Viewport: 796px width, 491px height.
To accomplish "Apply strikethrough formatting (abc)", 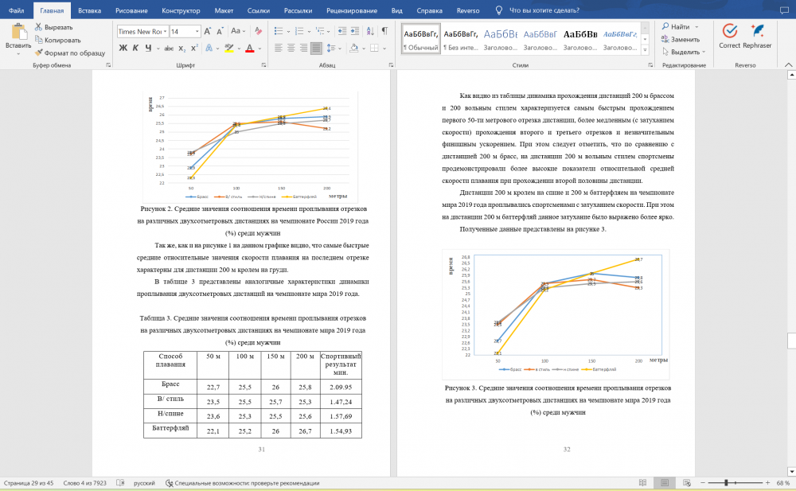I will (169, 49).
